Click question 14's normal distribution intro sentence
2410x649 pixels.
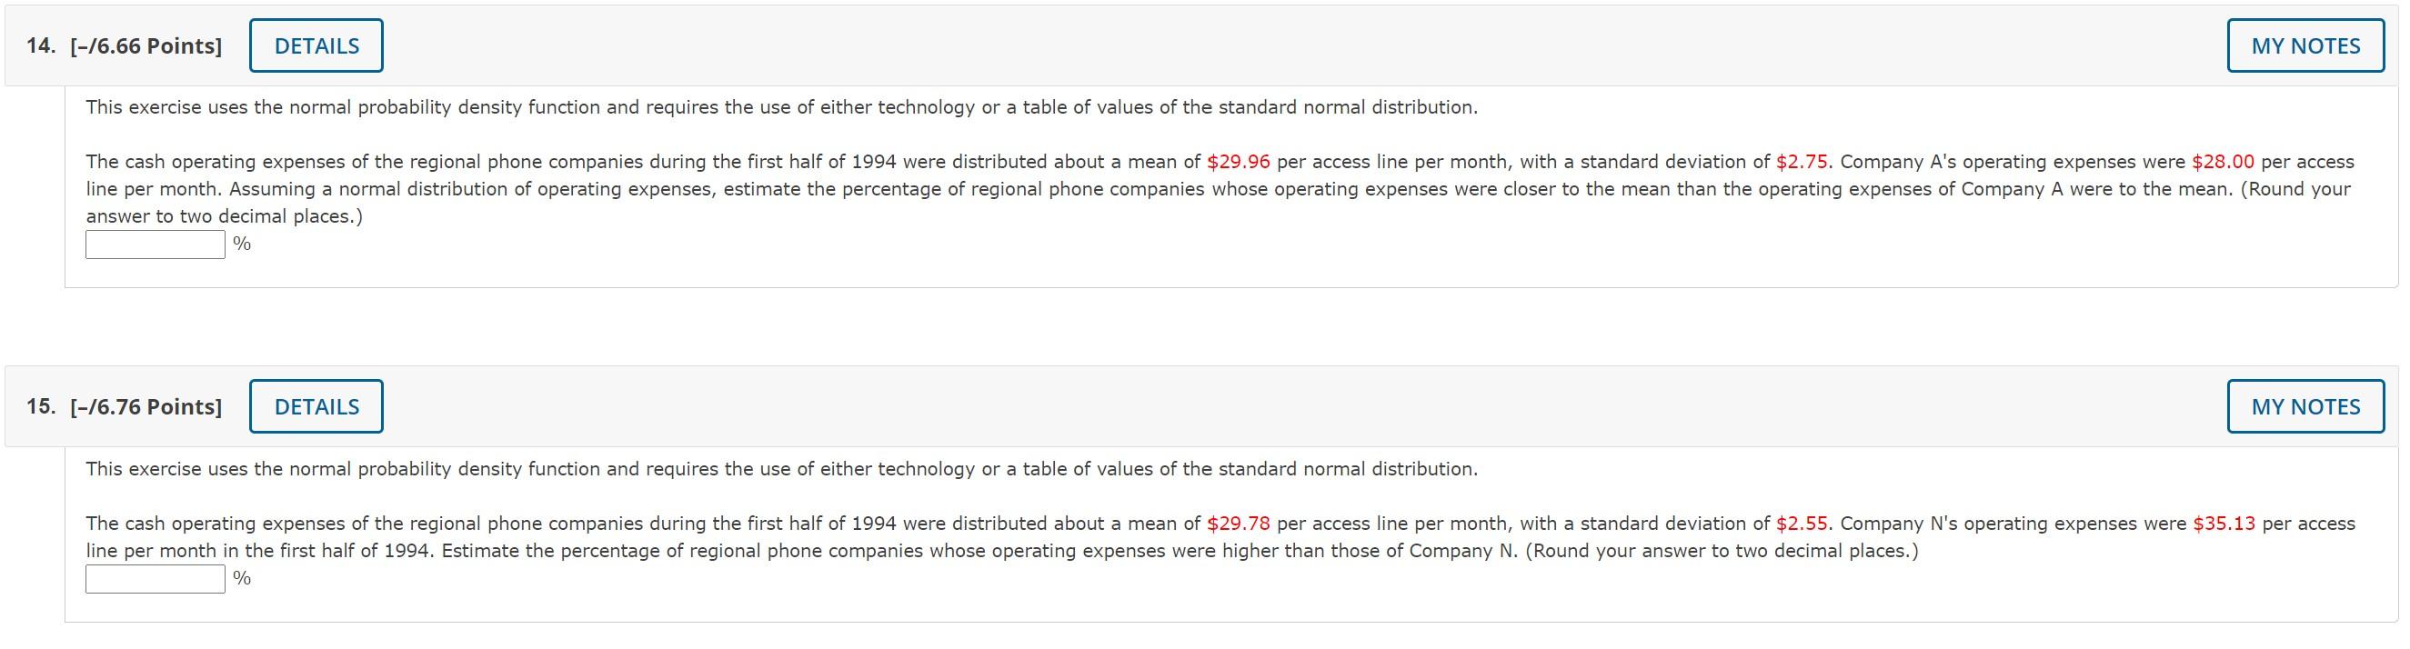(782, 107)
